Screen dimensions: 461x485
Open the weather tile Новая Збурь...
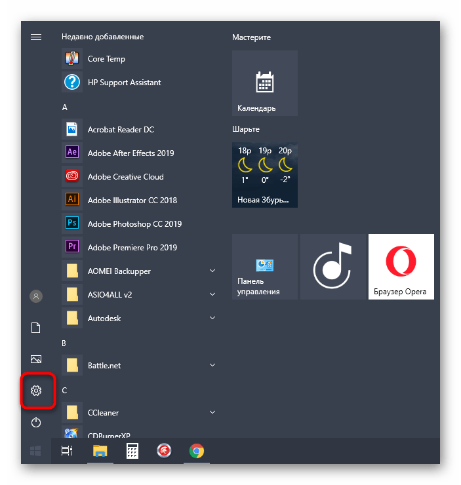pos(265,175)
